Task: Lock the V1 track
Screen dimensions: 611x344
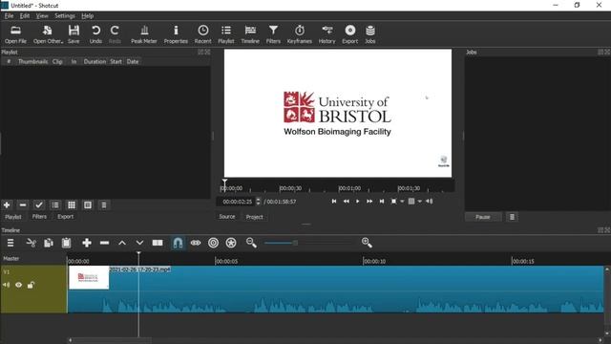Action: (x=31, y=285)
